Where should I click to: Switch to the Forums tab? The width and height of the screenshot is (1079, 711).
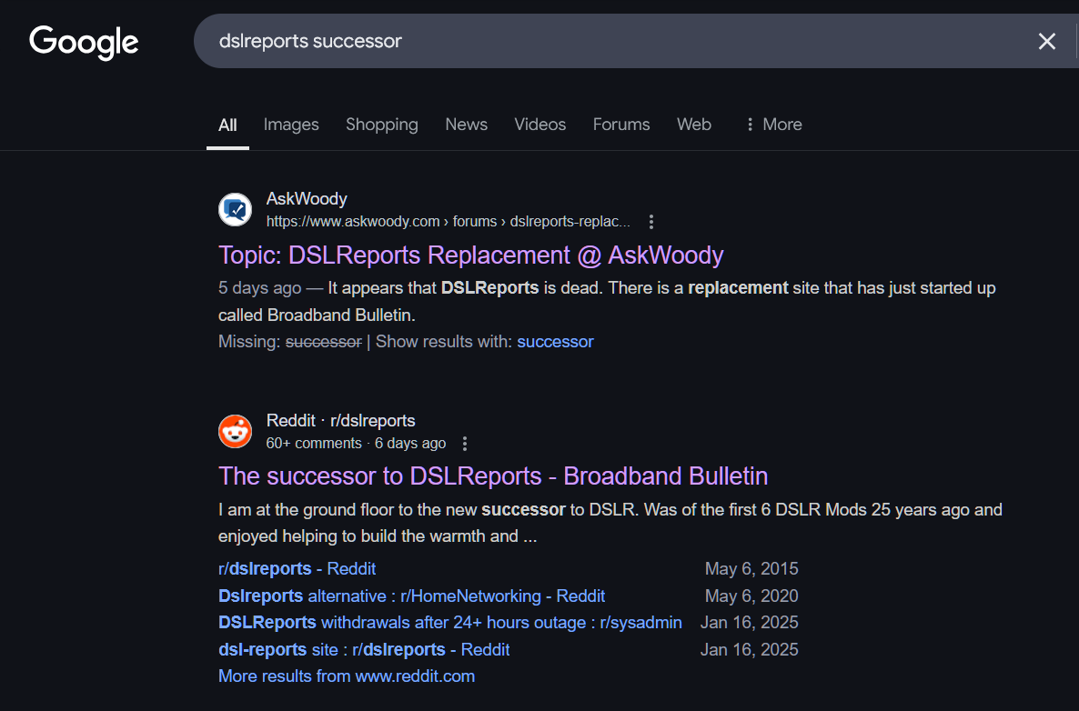621,125
